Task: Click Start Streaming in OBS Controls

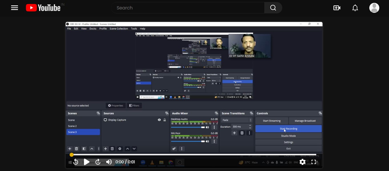Action: click(272, 121)
